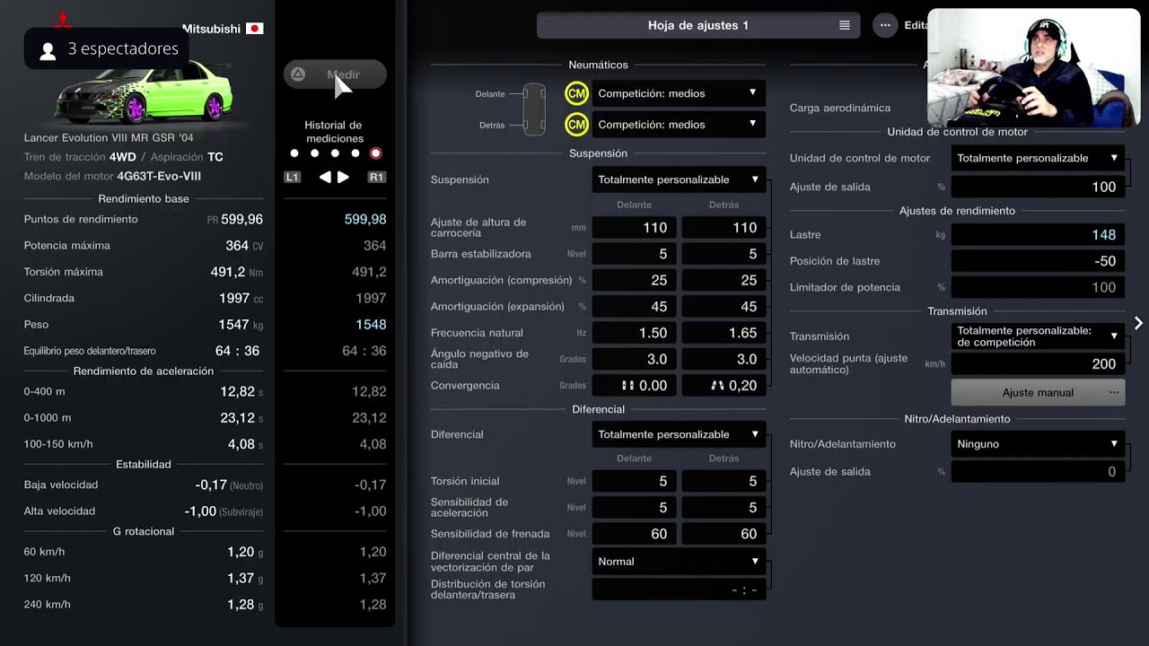Select the Limitador de potencia value 100
The width and height of the screenshot is (1149, 646).
point(1038,287)
